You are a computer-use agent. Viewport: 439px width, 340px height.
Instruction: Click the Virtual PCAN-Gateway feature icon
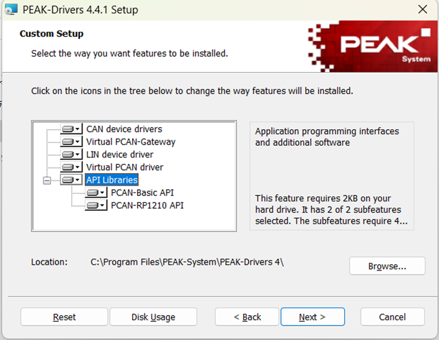[x=71, y=142]
